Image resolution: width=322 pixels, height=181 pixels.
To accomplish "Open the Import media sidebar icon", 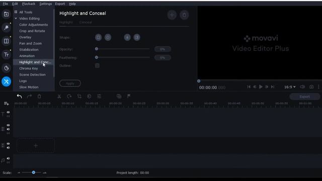I will tap(6, 14).
